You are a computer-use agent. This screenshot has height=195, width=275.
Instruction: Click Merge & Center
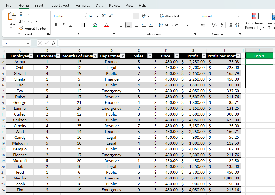point(174,25)
